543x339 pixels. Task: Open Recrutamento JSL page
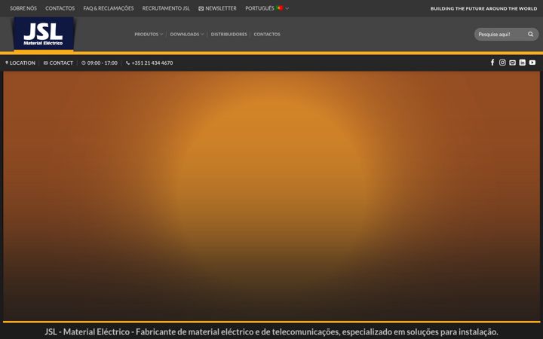point(166,8)
